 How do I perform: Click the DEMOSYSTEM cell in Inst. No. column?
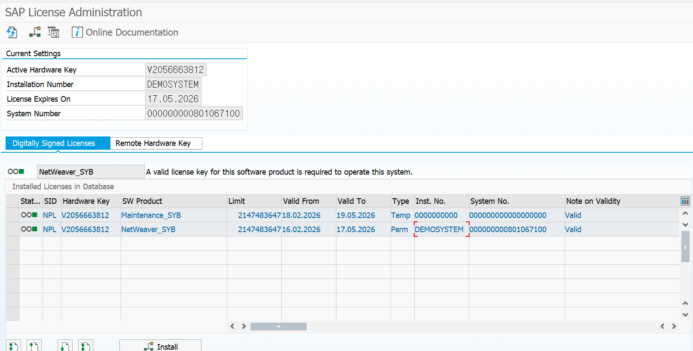click(442, 229)
